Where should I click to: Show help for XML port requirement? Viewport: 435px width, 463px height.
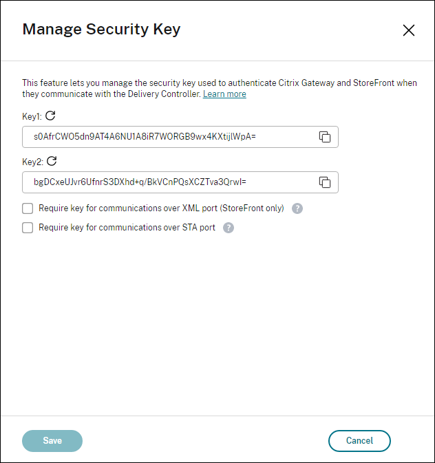297,208
